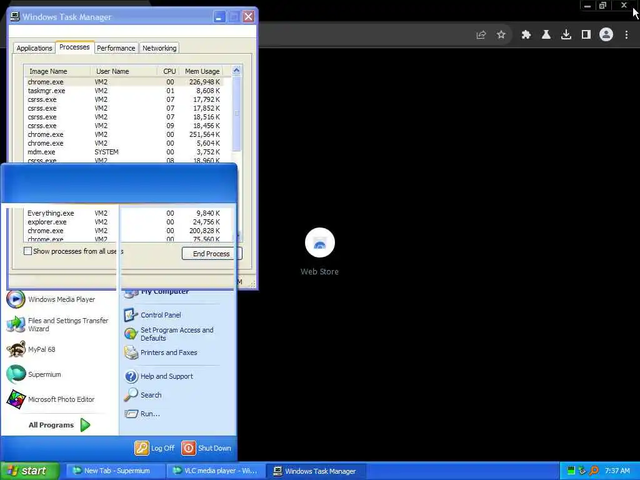Click the magnifier tray icon
This screenshot has width=640, height=480.
(594, 471)
